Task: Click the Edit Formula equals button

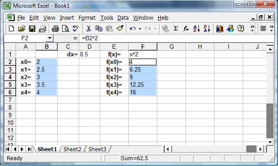Action: click(75, 38)
